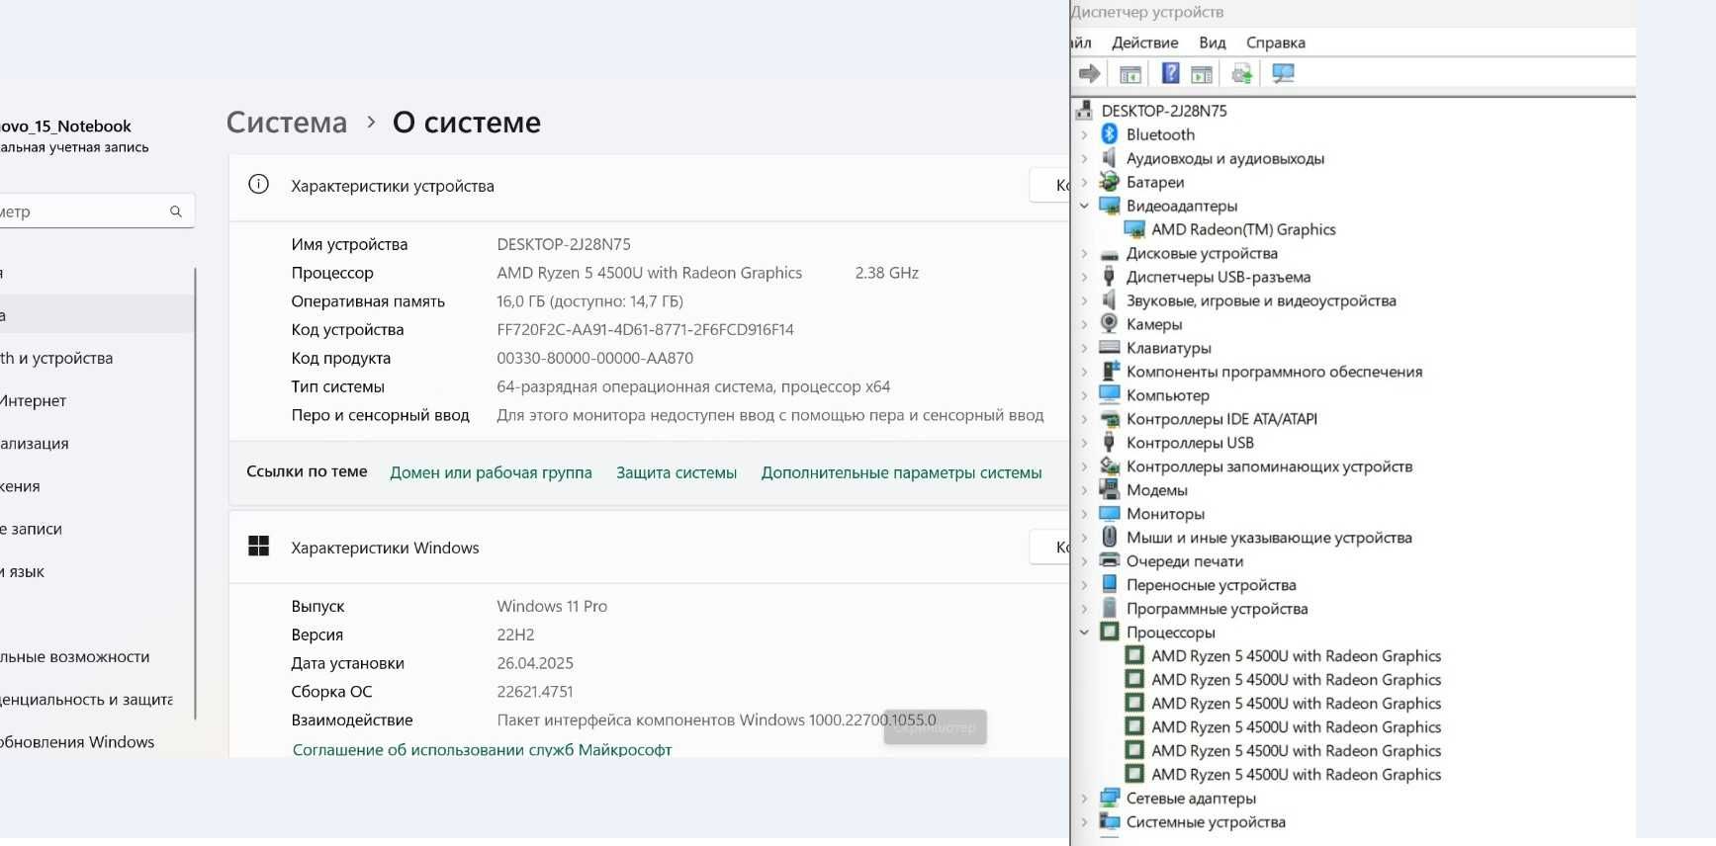
Task: Click the Модемы modem icon
Action: (1110, 490)
